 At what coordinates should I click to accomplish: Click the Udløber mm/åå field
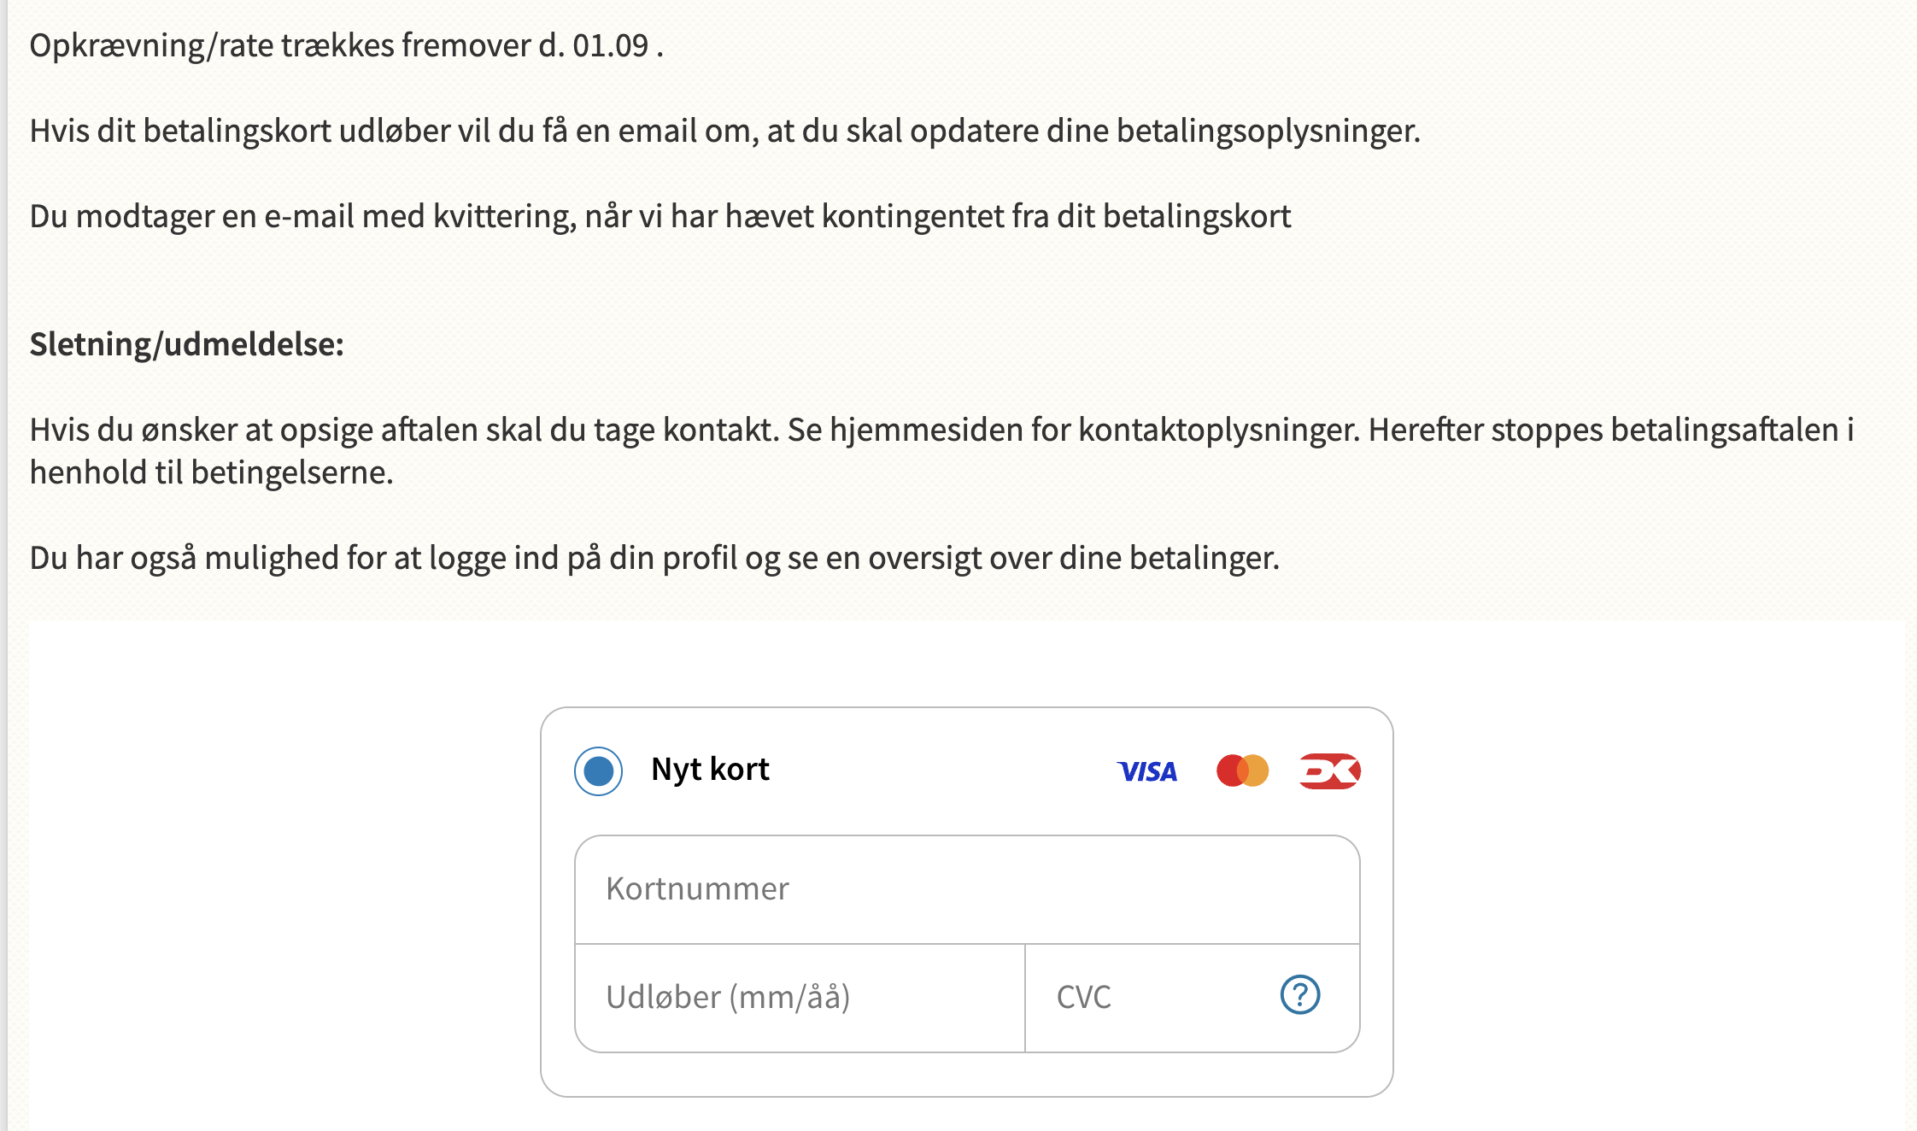coord(797,996)
